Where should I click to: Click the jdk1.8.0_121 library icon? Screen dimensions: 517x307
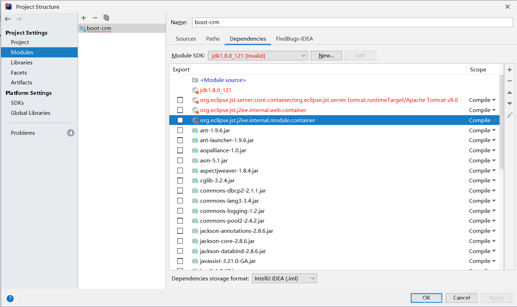tap(195, 90)
